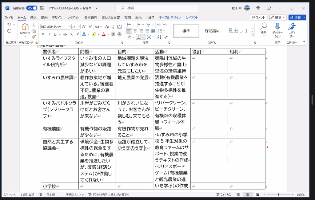Clear all formatting with the eraser A

107,27
